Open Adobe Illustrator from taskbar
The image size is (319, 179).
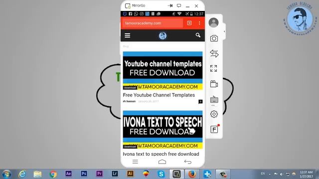point(130,174)
